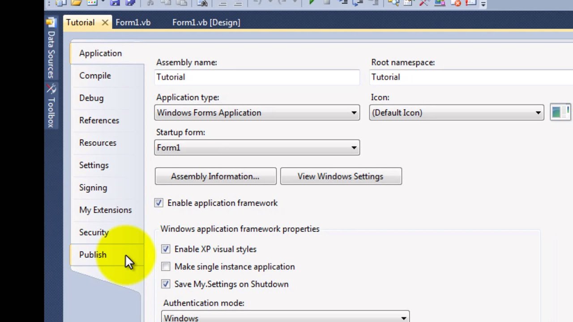573x322 pixels.
Task: Open the Data Sources side panel
Action: point(51,48)
